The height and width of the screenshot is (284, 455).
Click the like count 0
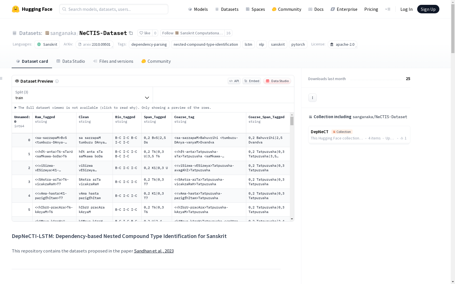click(x=155, y=33)
